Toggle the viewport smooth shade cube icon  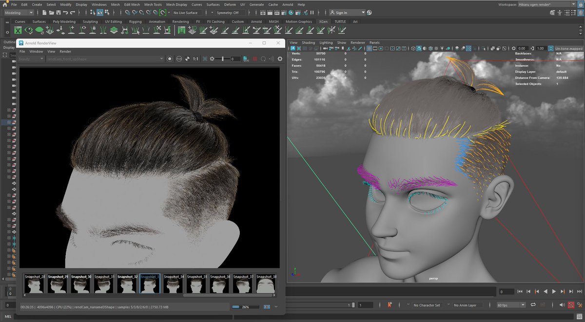tap(419, 49)
